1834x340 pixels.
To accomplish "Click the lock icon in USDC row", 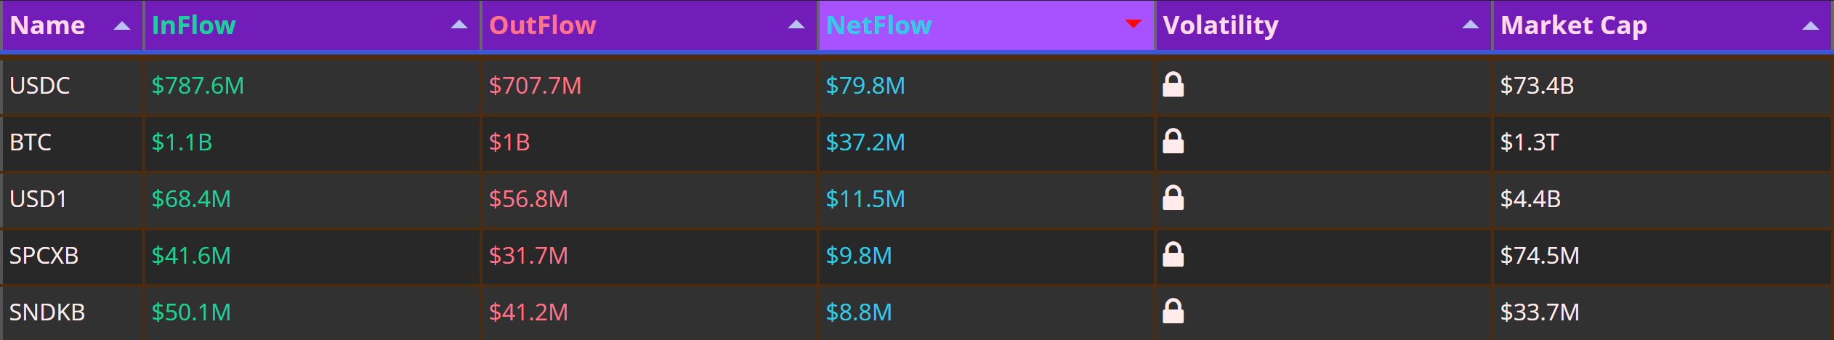I will tap(1173, 84).
